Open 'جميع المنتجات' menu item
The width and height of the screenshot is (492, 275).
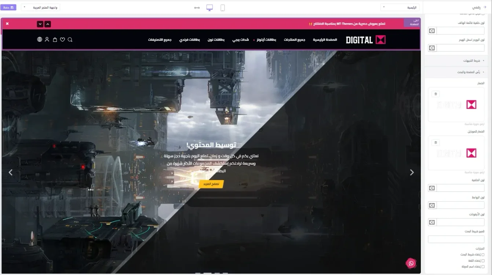tap(294, 40)
